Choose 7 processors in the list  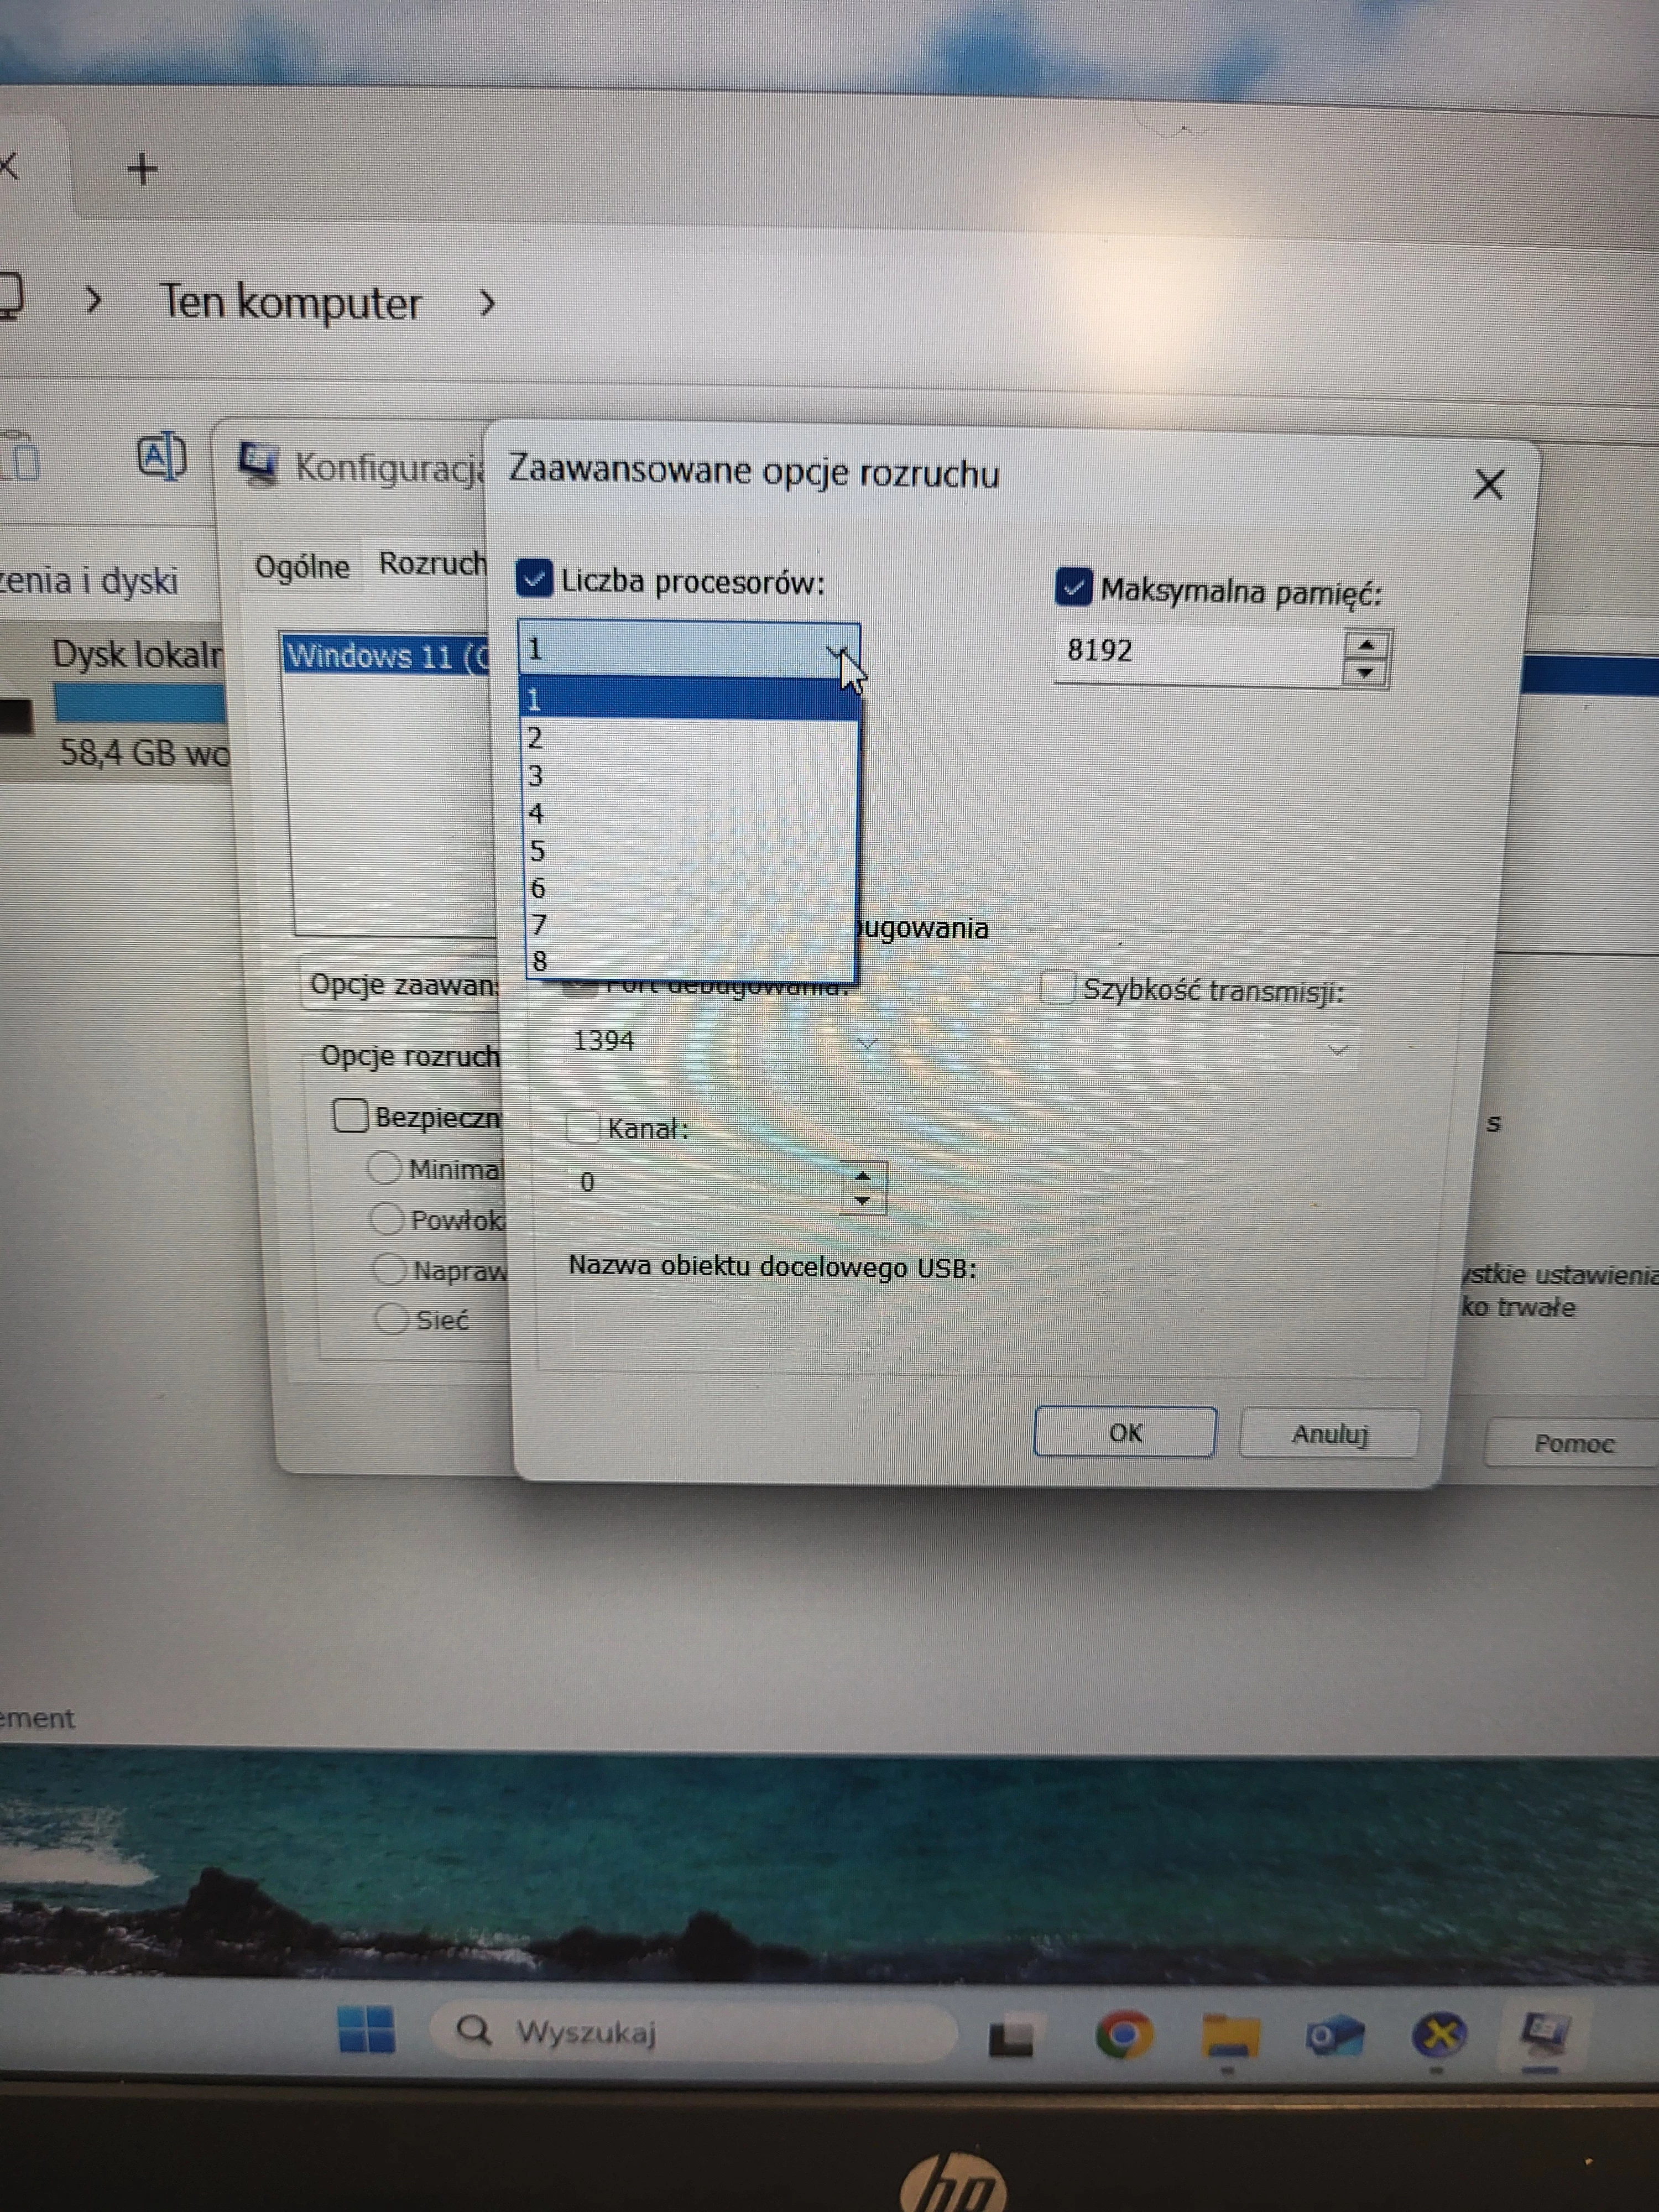[690, 924]
